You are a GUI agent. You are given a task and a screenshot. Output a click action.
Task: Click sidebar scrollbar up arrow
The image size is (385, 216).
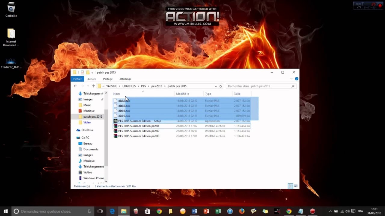[106, 93]
